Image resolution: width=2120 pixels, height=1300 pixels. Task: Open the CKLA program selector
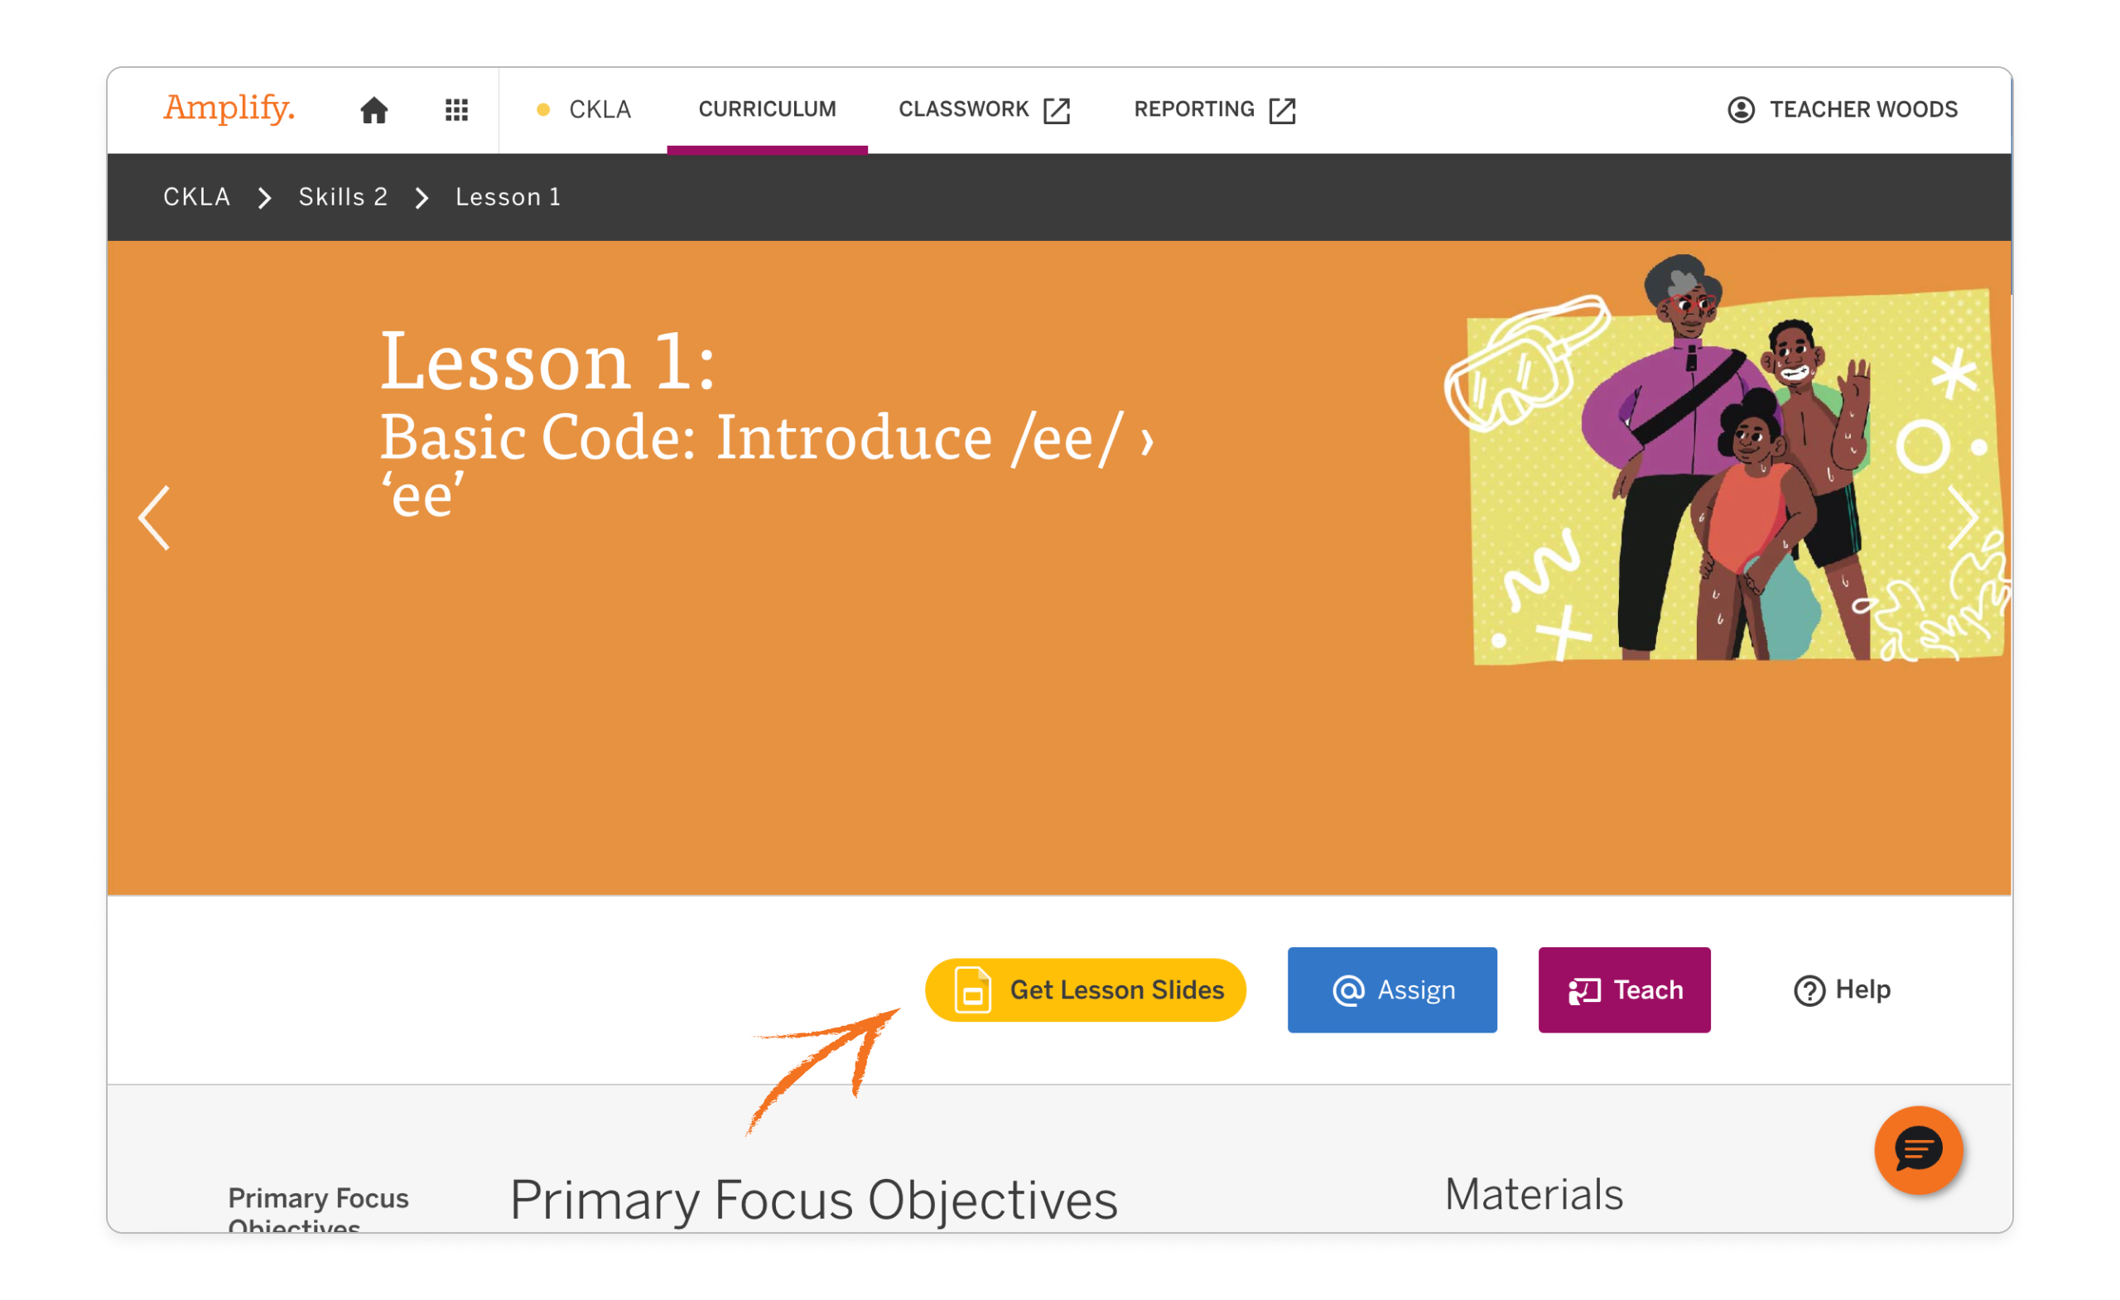(x=584, y=110)
